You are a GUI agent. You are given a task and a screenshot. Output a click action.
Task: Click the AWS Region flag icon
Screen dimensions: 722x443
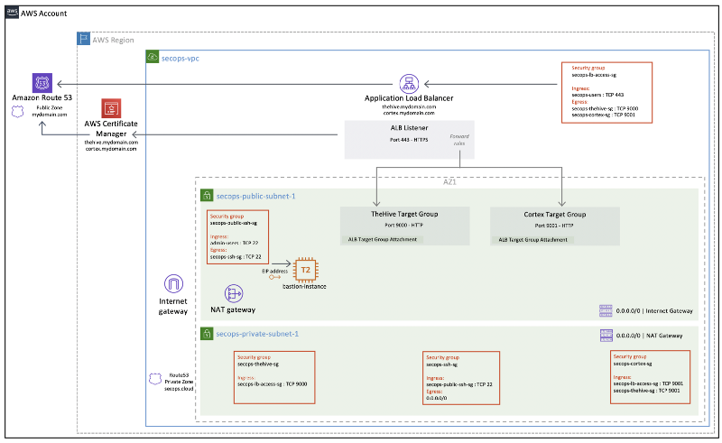point(82,40)
